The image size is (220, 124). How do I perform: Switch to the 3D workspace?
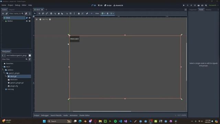click(x=100, y=6)
